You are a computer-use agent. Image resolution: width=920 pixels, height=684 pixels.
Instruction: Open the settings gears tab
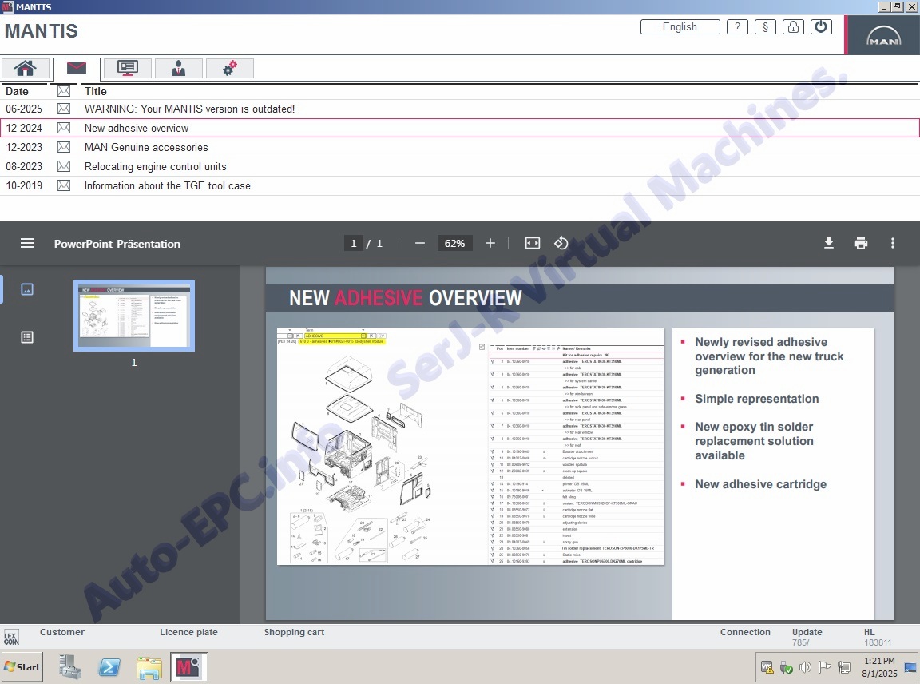click(229, 69)
